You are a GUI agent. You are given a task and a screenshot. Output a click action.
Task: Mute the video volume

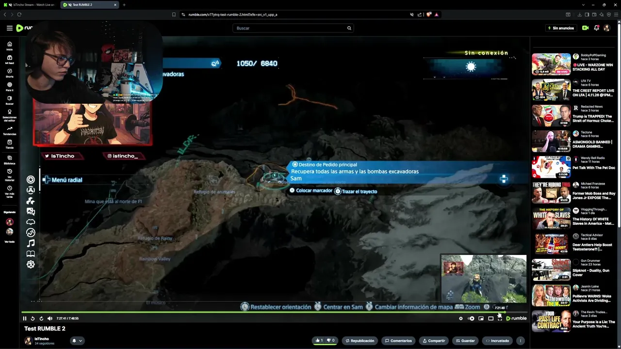coord(49,318)
